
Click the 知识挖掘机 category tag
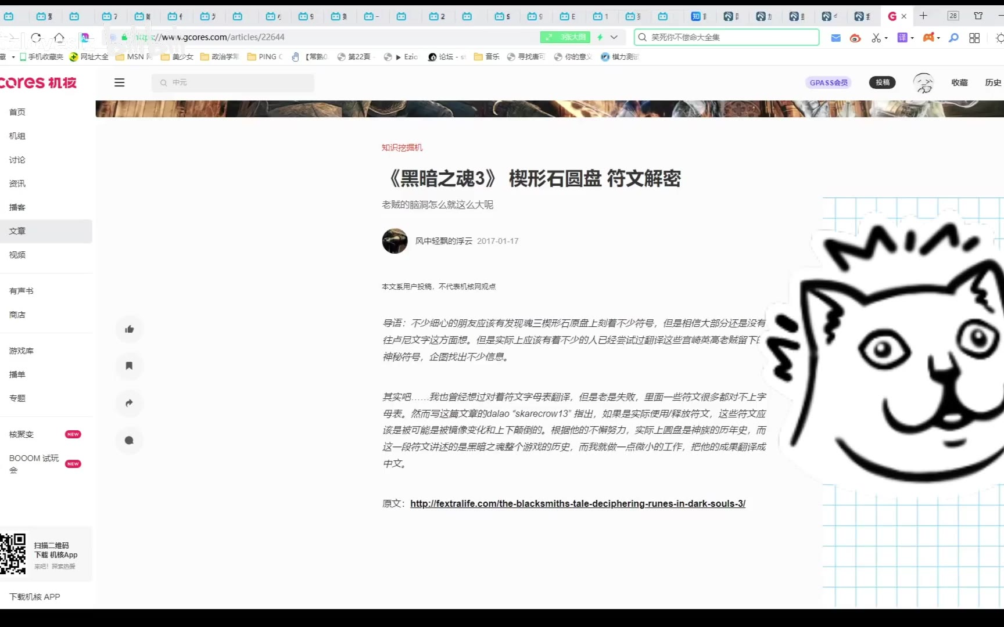pos(402,147)
